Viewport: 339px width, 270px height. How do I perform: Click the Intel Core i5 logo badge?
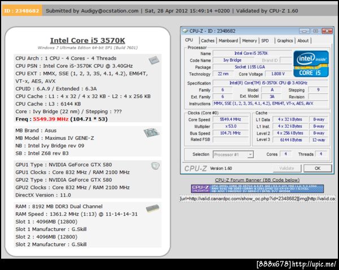(x=311, y=64)
